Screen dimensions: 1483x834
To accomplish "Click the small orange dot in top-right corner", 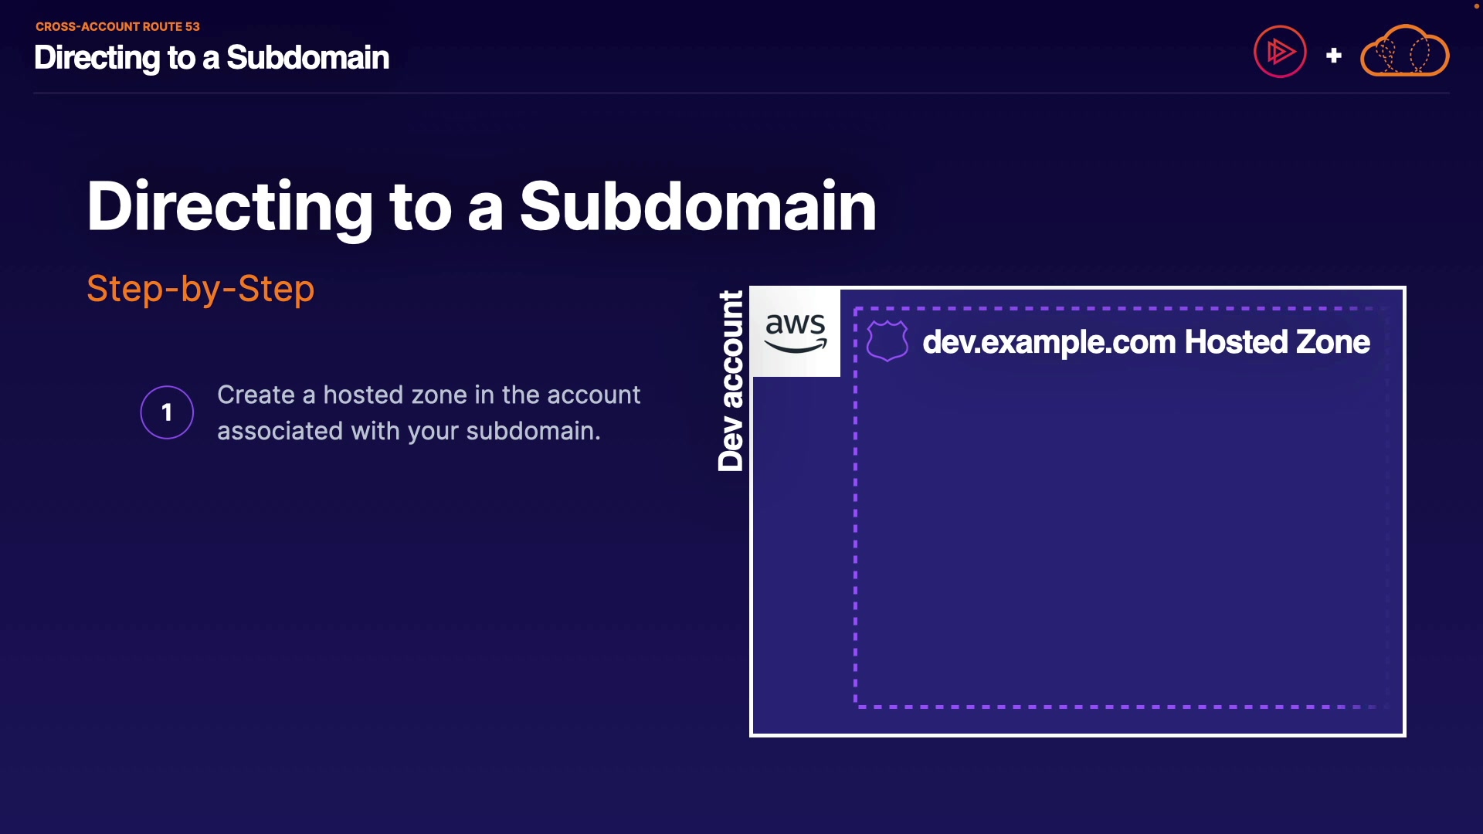I will click(x=1476, y=6).
